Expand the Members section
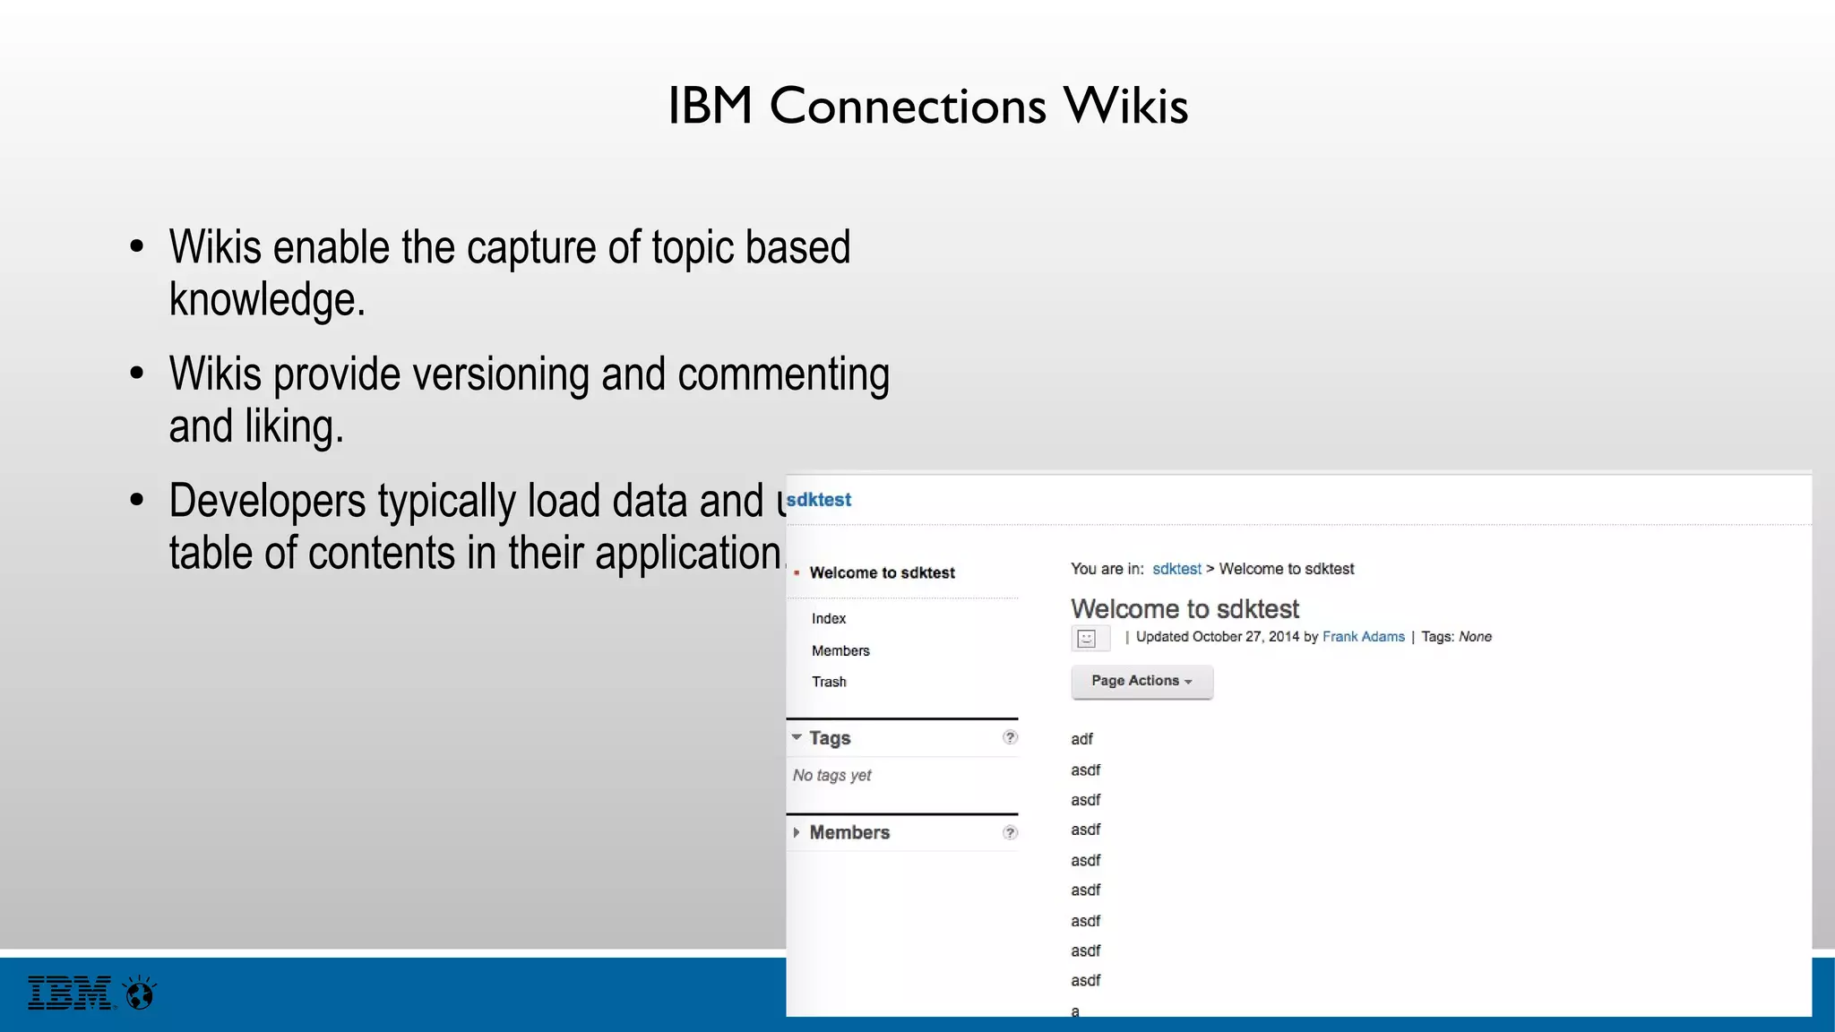Image resolution: width=1835 pixels, height=1032 pixels. (797, 832)
